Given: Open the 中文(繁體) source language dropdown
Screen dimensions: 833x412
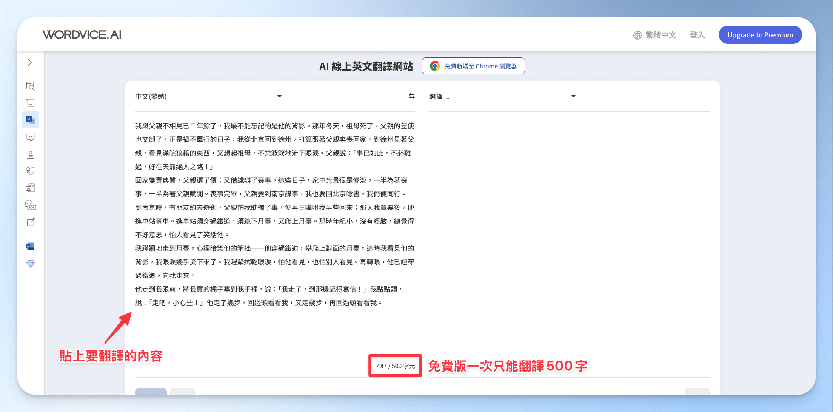Looking at the screenshot, I should pyautogui.click(x=208, y=97).
